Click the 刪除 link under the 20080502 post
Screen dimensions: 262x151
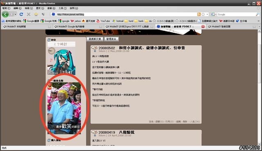(x=185, y=122)
